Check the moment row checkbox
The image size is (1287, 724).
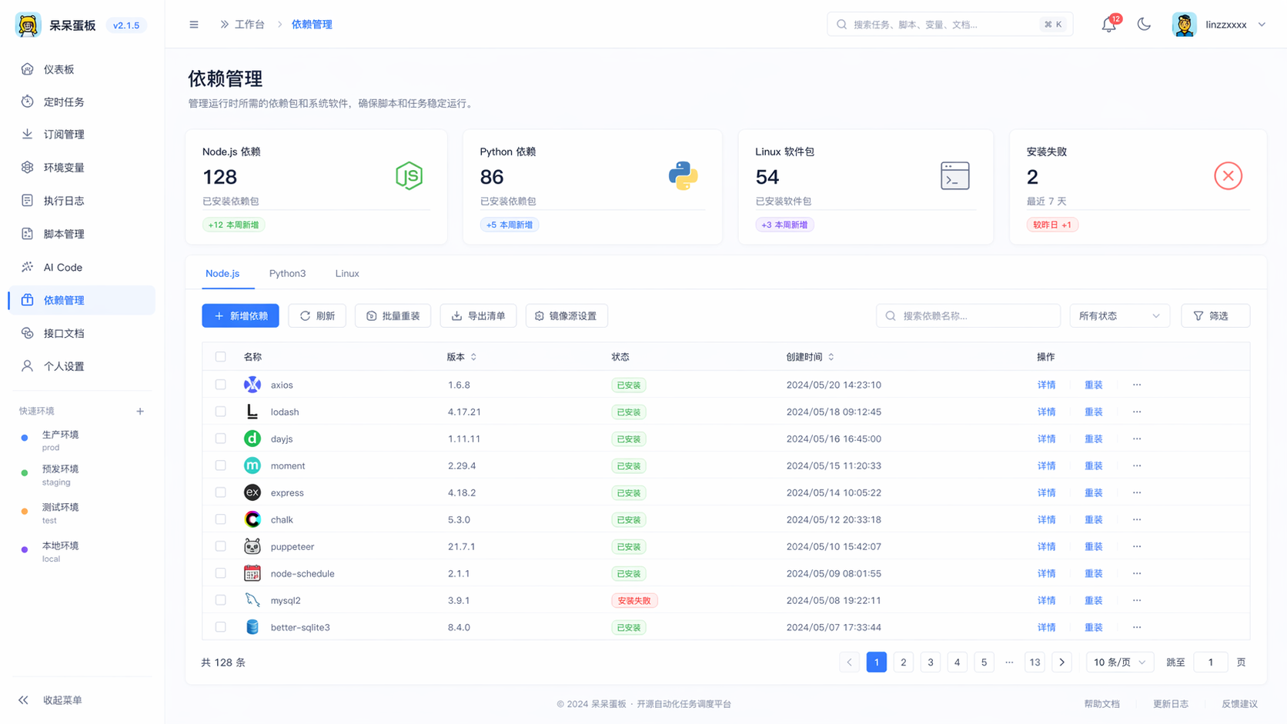coord(221,465)
